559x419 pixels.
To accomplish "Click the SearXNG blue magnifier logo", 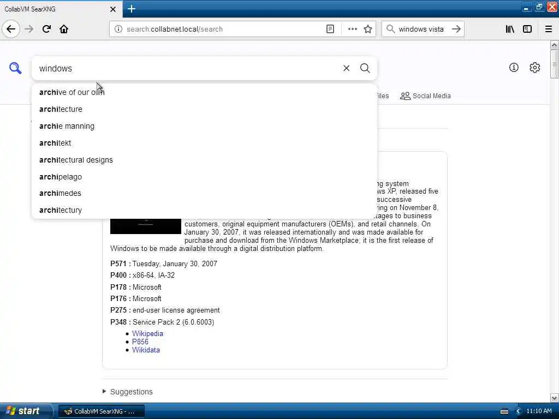I will [x=15, y=68].
